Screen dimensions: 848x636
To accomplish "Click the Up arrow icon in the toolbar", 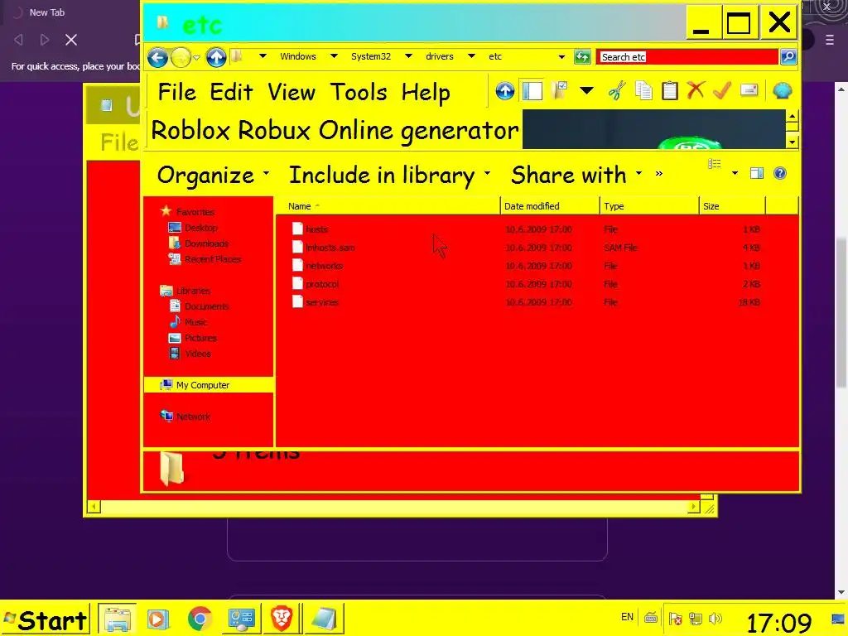I will point(504,91).
